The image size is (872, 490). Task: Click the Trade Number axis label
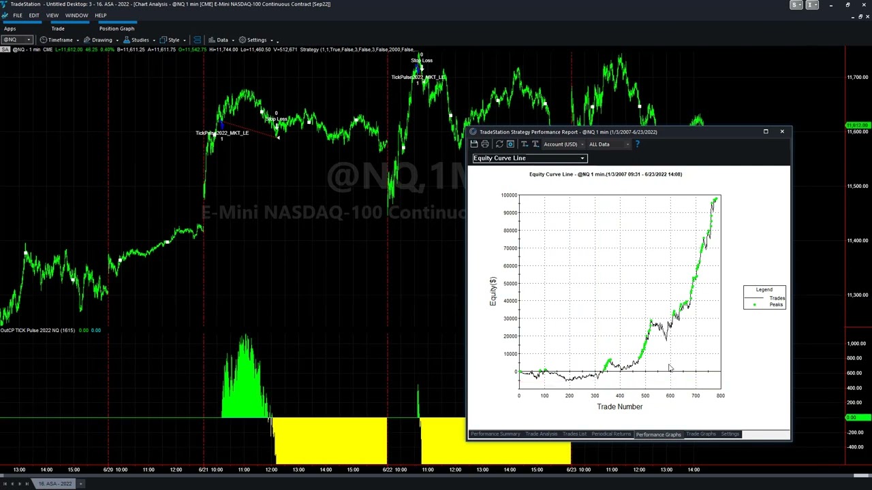619,407
